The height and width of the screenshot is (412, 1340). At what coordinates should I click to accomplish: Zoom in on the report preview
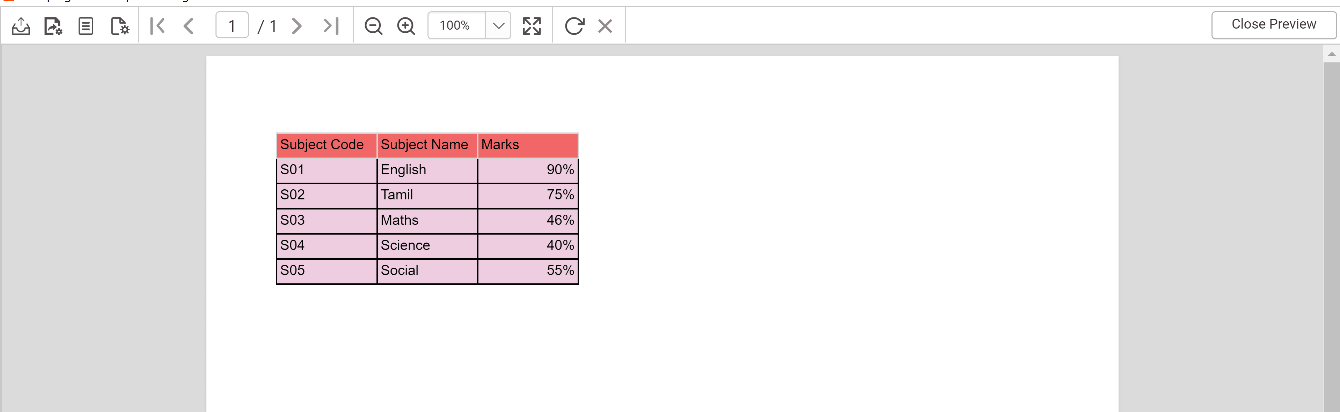coord(406,26)
